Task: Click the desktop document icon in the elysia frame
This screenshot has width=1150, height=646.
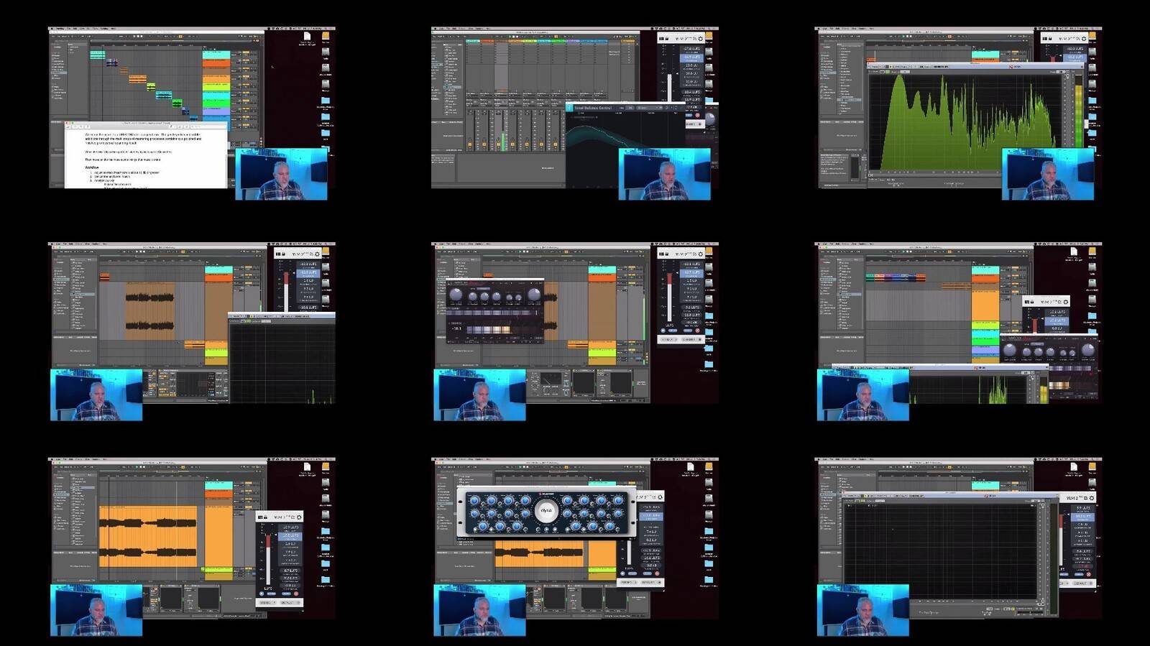Action: (x=690, y=467)
